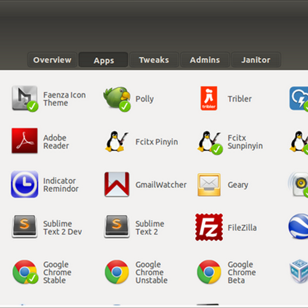
Task: Open the FileZilla Fz icon
Action: [209, 227]
